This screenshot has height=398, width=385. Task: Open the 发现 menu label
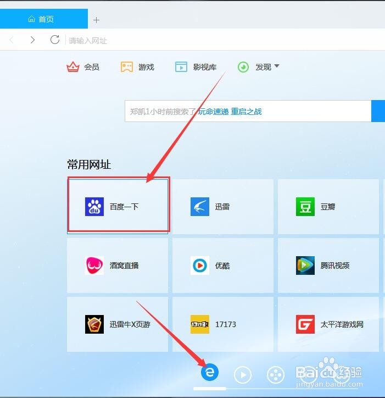coord(263,67)
